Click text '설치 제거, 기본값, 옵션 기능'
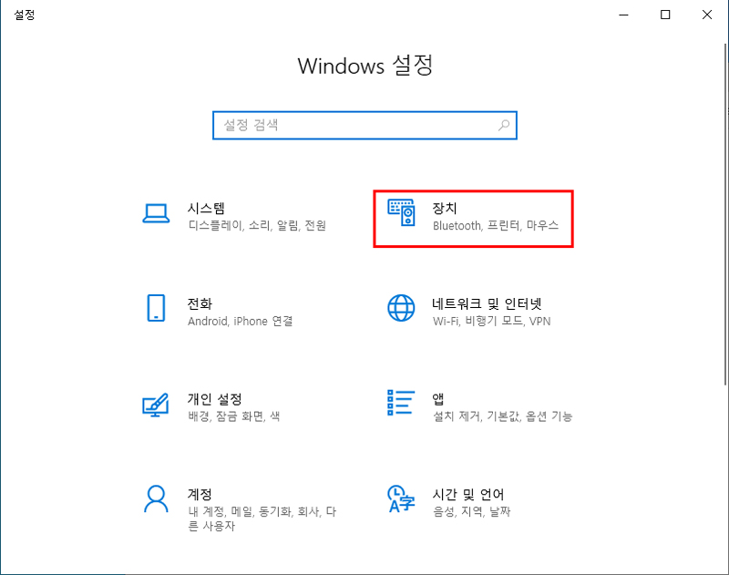729x575 pixels. (503, 416)
